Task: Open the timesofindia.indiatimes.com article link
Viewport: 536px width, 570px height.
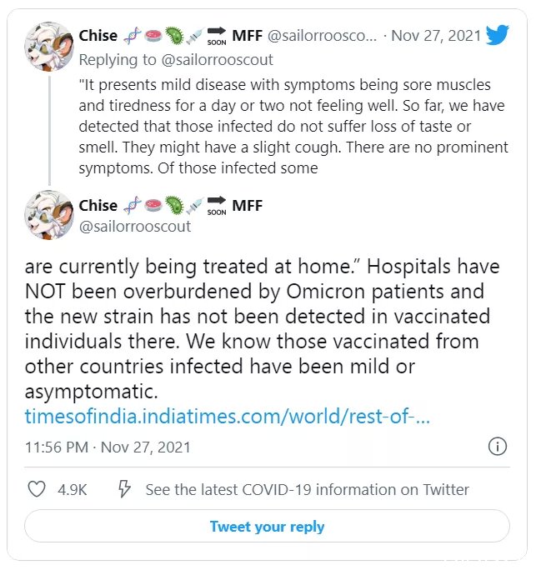Action: tap(228, 417)
